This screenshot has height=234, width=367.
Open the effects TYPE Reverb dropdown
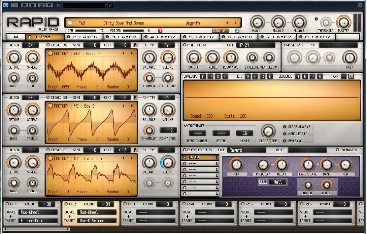click(247, 150)
